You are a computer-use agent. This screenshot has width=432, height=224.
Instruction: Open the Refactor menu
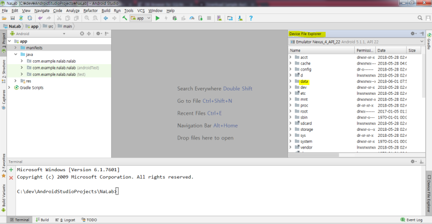pyautogui.click(x=90, y=11)
